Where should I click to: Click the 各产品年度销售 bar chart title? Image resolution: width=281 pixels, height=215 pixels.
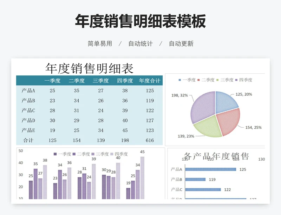(216, 156)
